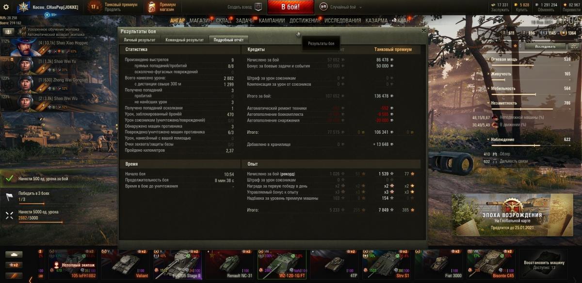Image resolution: width=582 pixels, height=283 pixels.
Task: Click the tank filter icon beside carousel
Action: [x=14, y=254]
